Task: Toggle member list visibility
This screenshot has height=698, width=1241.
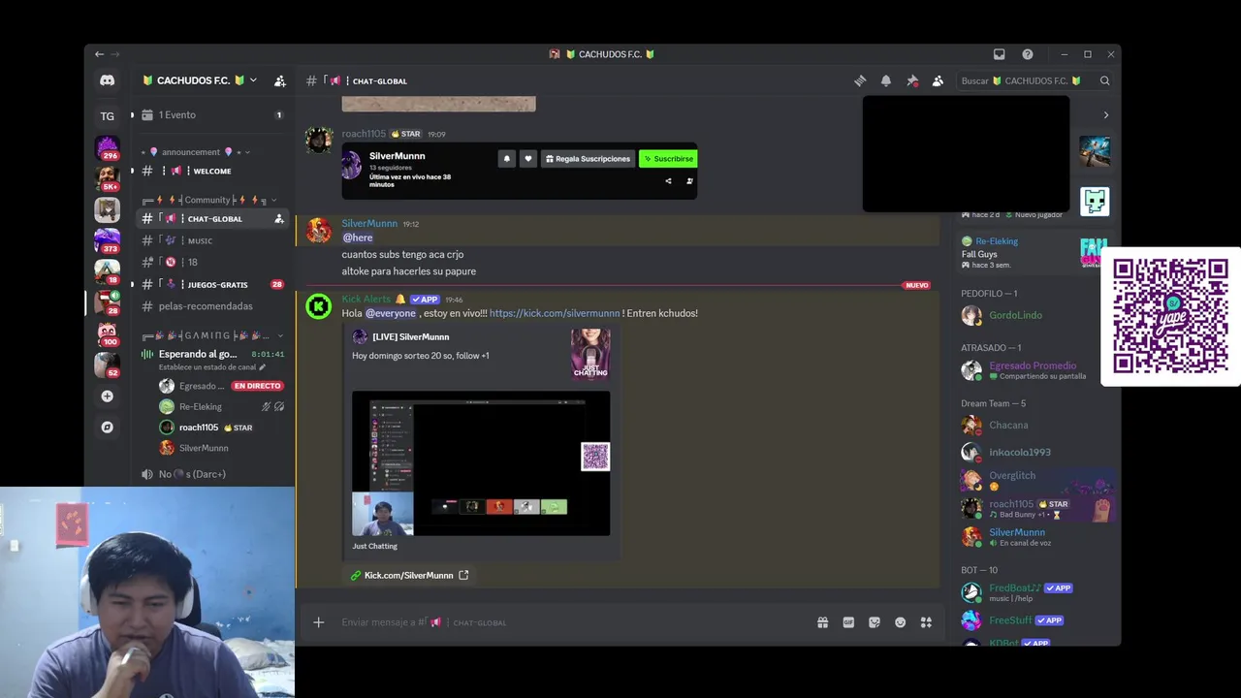Action: [938, 80]
